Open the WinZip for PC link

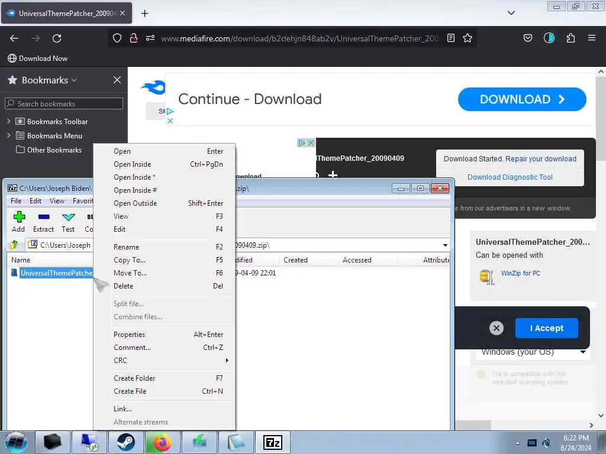click(x=520, y=273)
